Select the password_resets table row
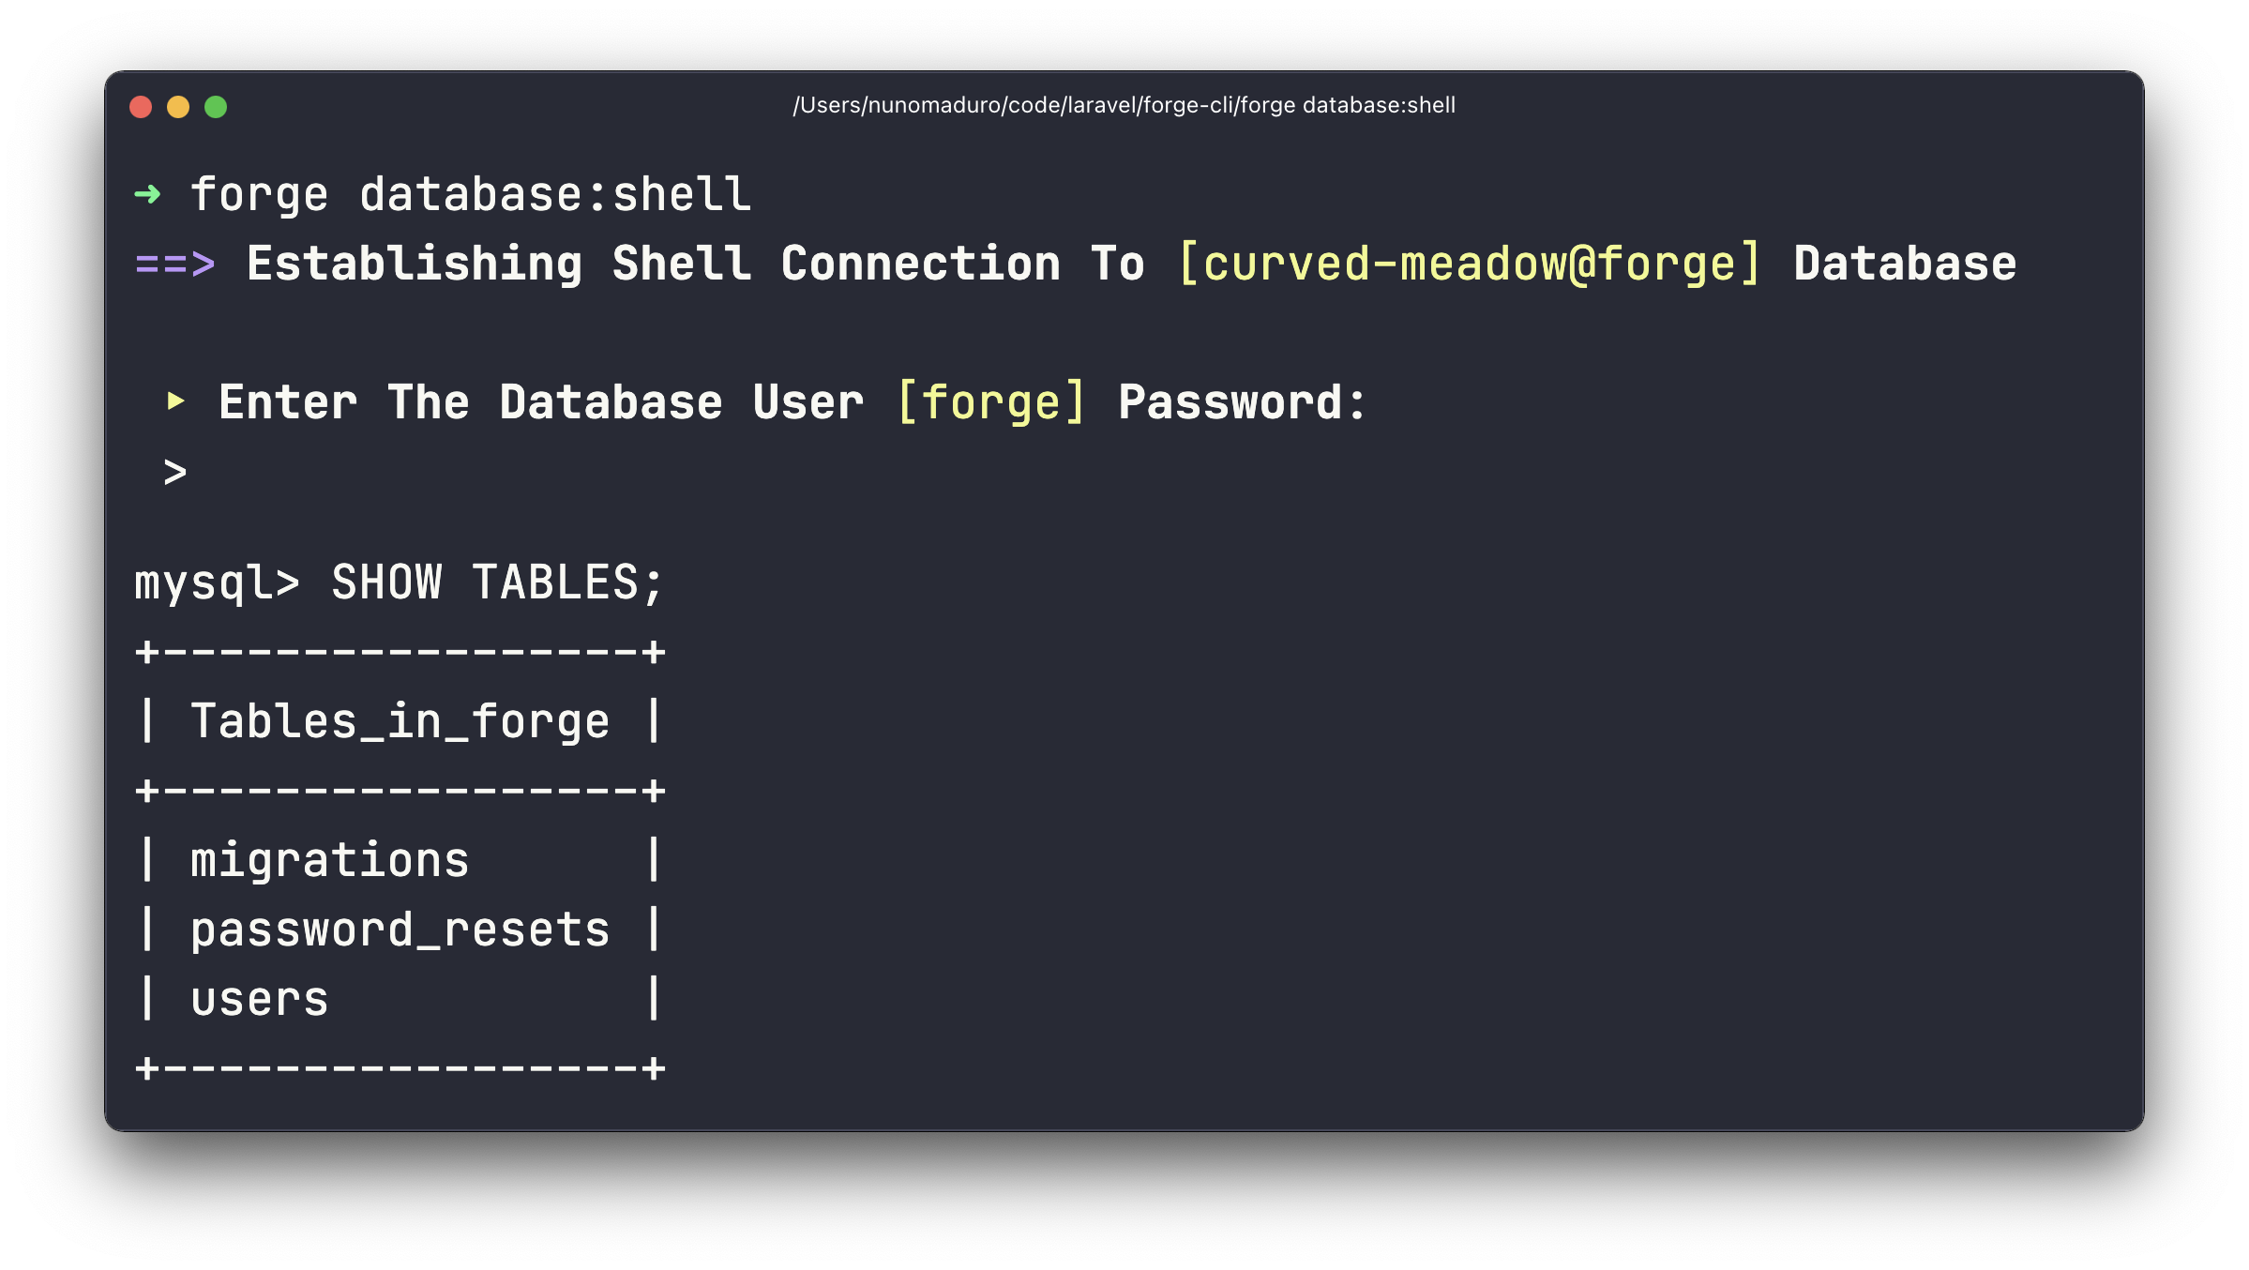2249x1270 pixels. point(400,930)
